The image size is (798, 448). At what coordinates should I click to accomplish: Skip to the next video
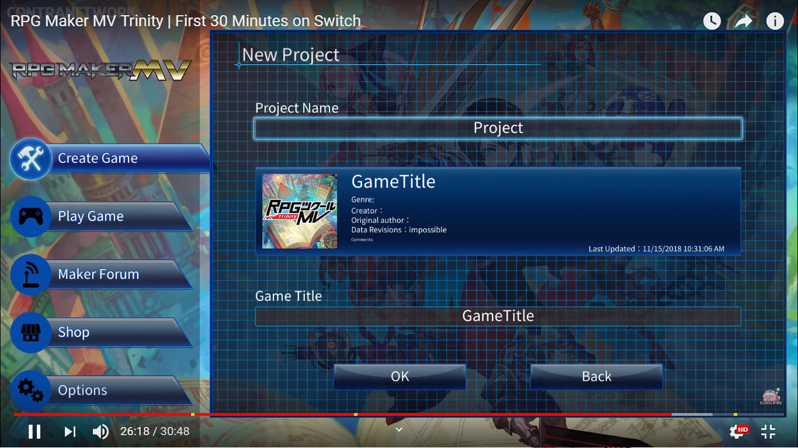click(x=70, y=432)
